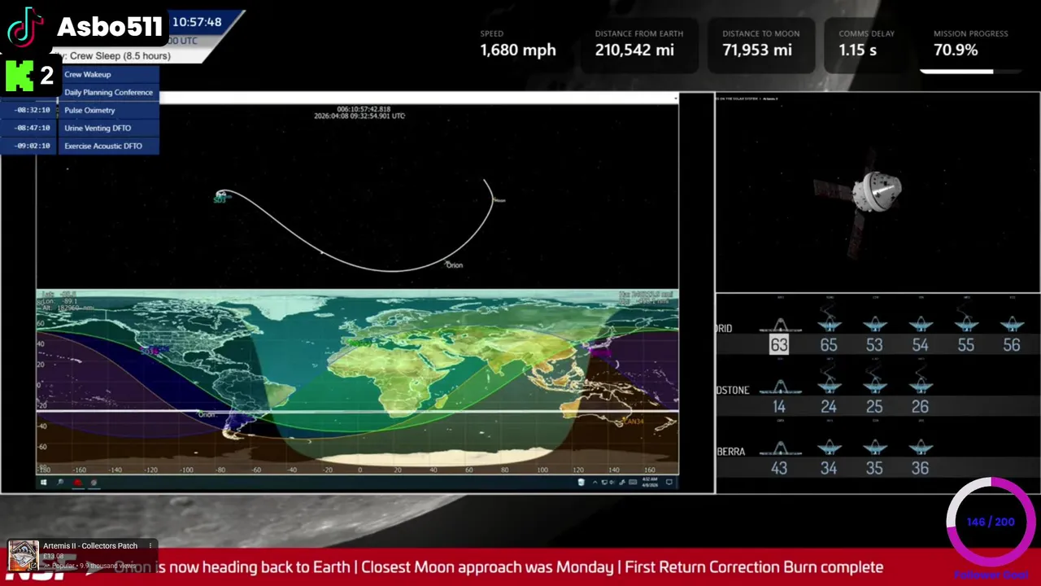This screenshot has width=1041, height=586.
Task: Select the antenna icon above number 43
Action: point(780,448)
